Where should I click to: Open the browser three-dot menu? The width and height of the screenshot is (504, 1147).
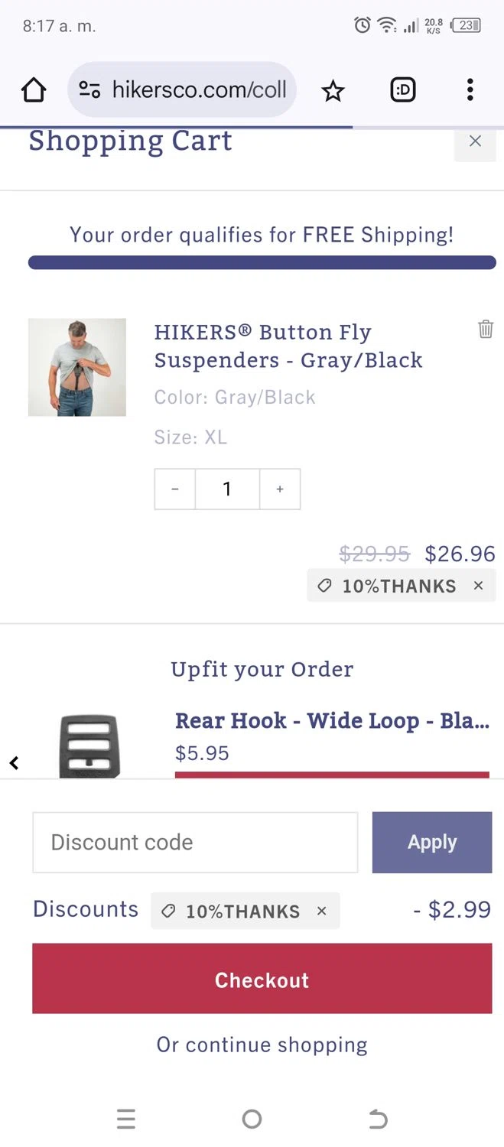pyautogui.click(x=470, y=90)
